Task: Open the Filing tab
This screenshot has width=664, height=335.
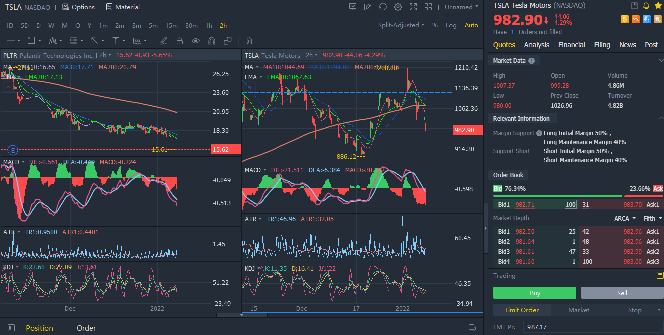Action: pos(602,45)
